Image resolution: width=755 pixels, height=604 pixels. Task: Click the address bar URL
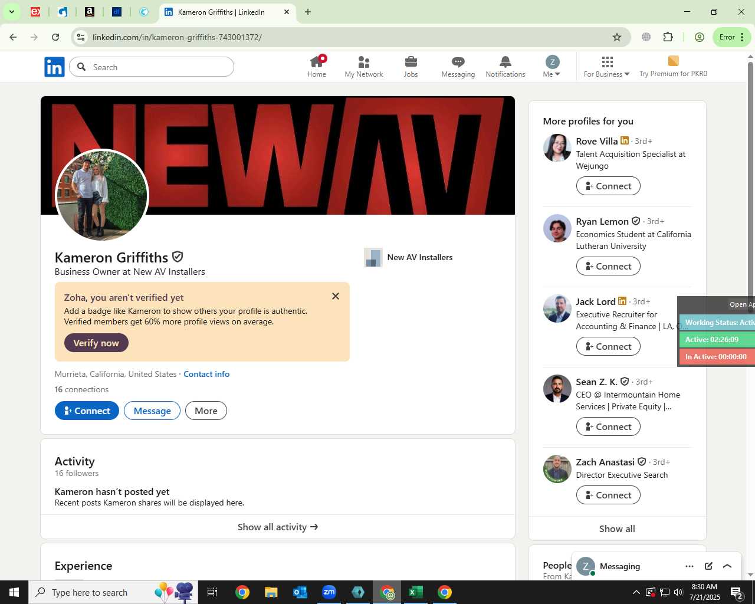tap(177, 37)
